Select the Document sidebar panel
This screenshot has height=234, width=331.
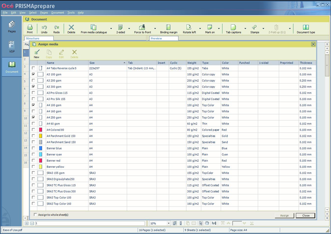click(x=12, y=67)
